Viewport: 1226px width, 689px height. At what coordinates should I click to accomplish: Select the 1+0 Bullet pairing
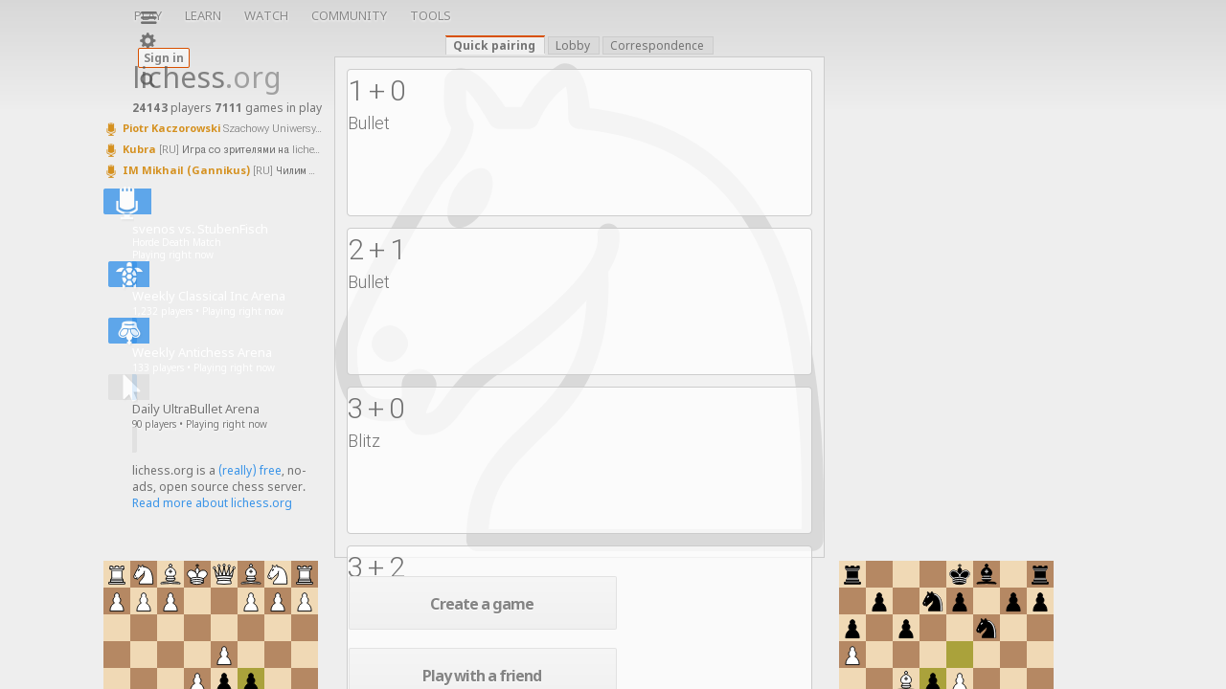[579, 143]
